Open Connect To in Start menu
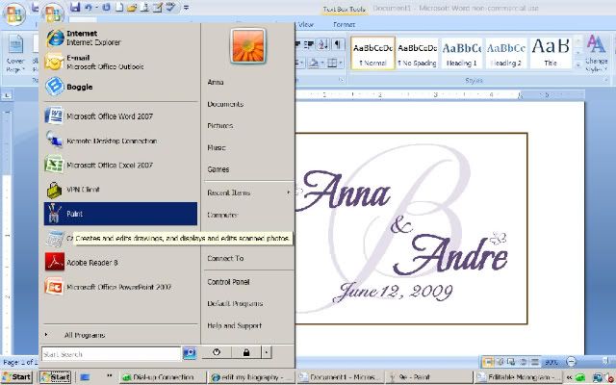This screenshot has height=385, width=616. coord(225,258)
